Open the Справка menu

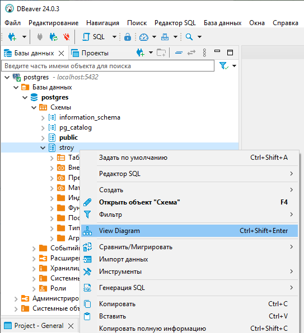[x=286, y=23]
